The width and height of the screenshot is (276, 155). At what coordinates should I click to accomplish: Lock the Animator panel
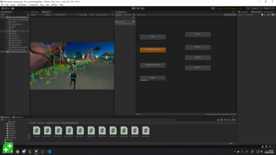coord(232,12)
